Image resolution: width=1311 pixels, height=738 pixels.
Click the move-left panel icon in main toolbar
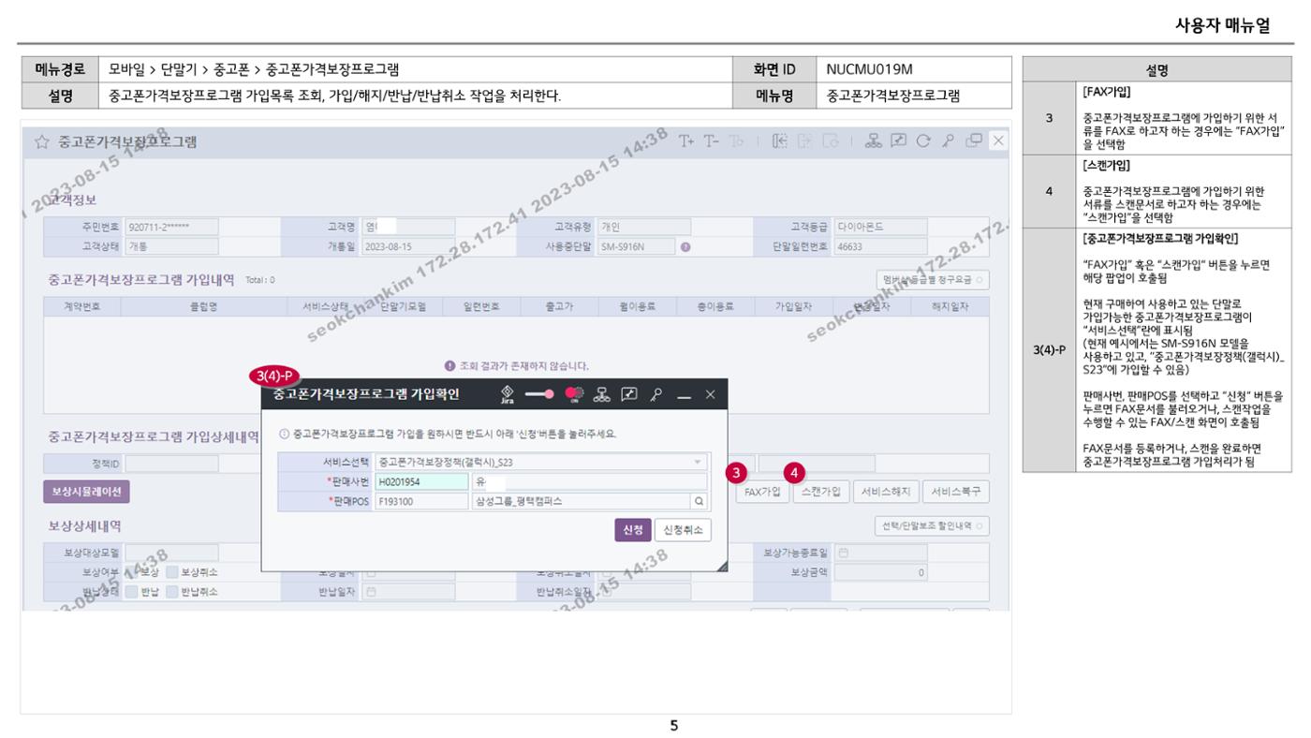click(x=780, y=141)
